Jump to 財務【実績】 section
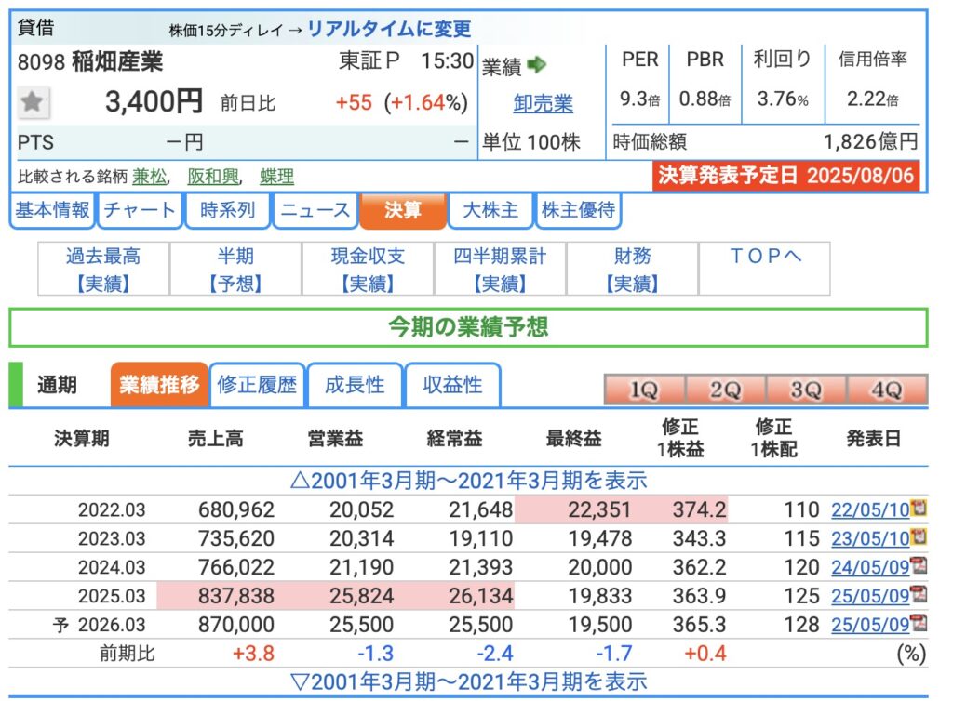The height and width of the screenshot is (701, 953). [633, 269]
